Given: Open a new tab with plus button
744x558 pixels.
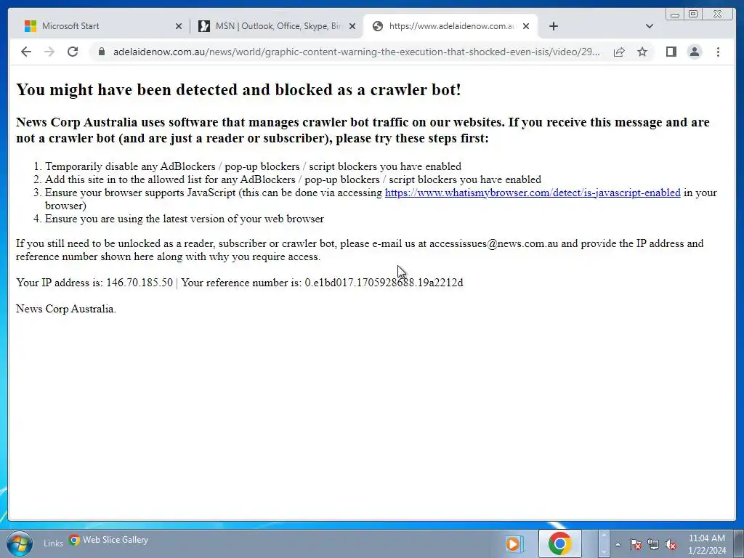Looking at the screenshot, I should (x=553, y=26).
